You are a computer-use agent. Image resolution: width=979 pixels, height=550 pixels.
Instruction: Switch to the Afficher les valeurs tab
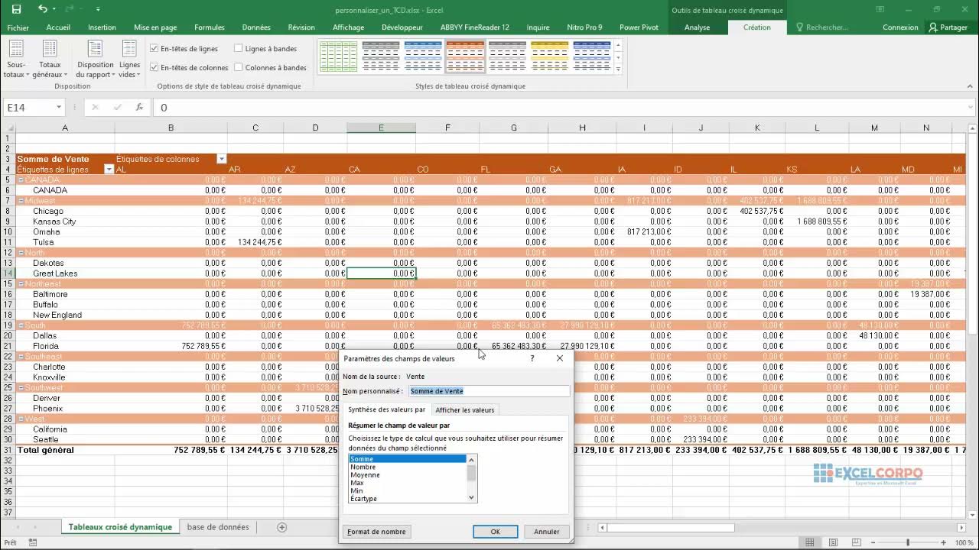(465, 410)
